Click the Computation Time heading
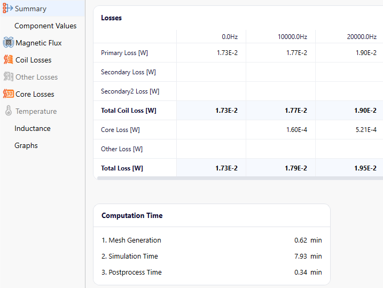Viewport: 383px width, 288px height. (132, 215)
